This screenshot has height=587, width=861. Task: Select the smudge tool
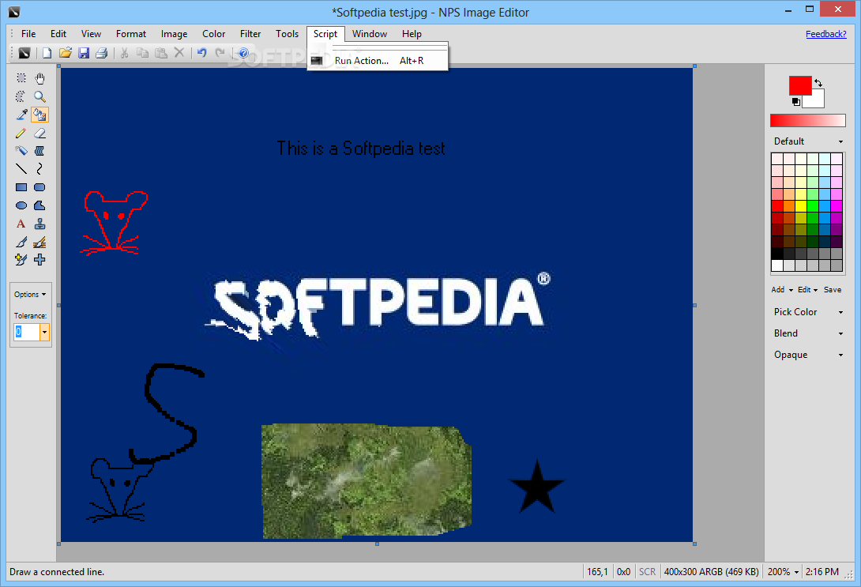click(x=39, y=150)
